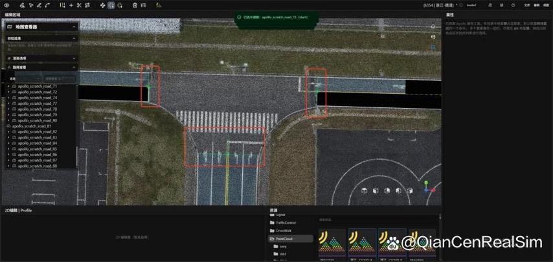
Task: Click the highlighted active grid tool icon
Action: pyautogui.click(x=111, y=5)
